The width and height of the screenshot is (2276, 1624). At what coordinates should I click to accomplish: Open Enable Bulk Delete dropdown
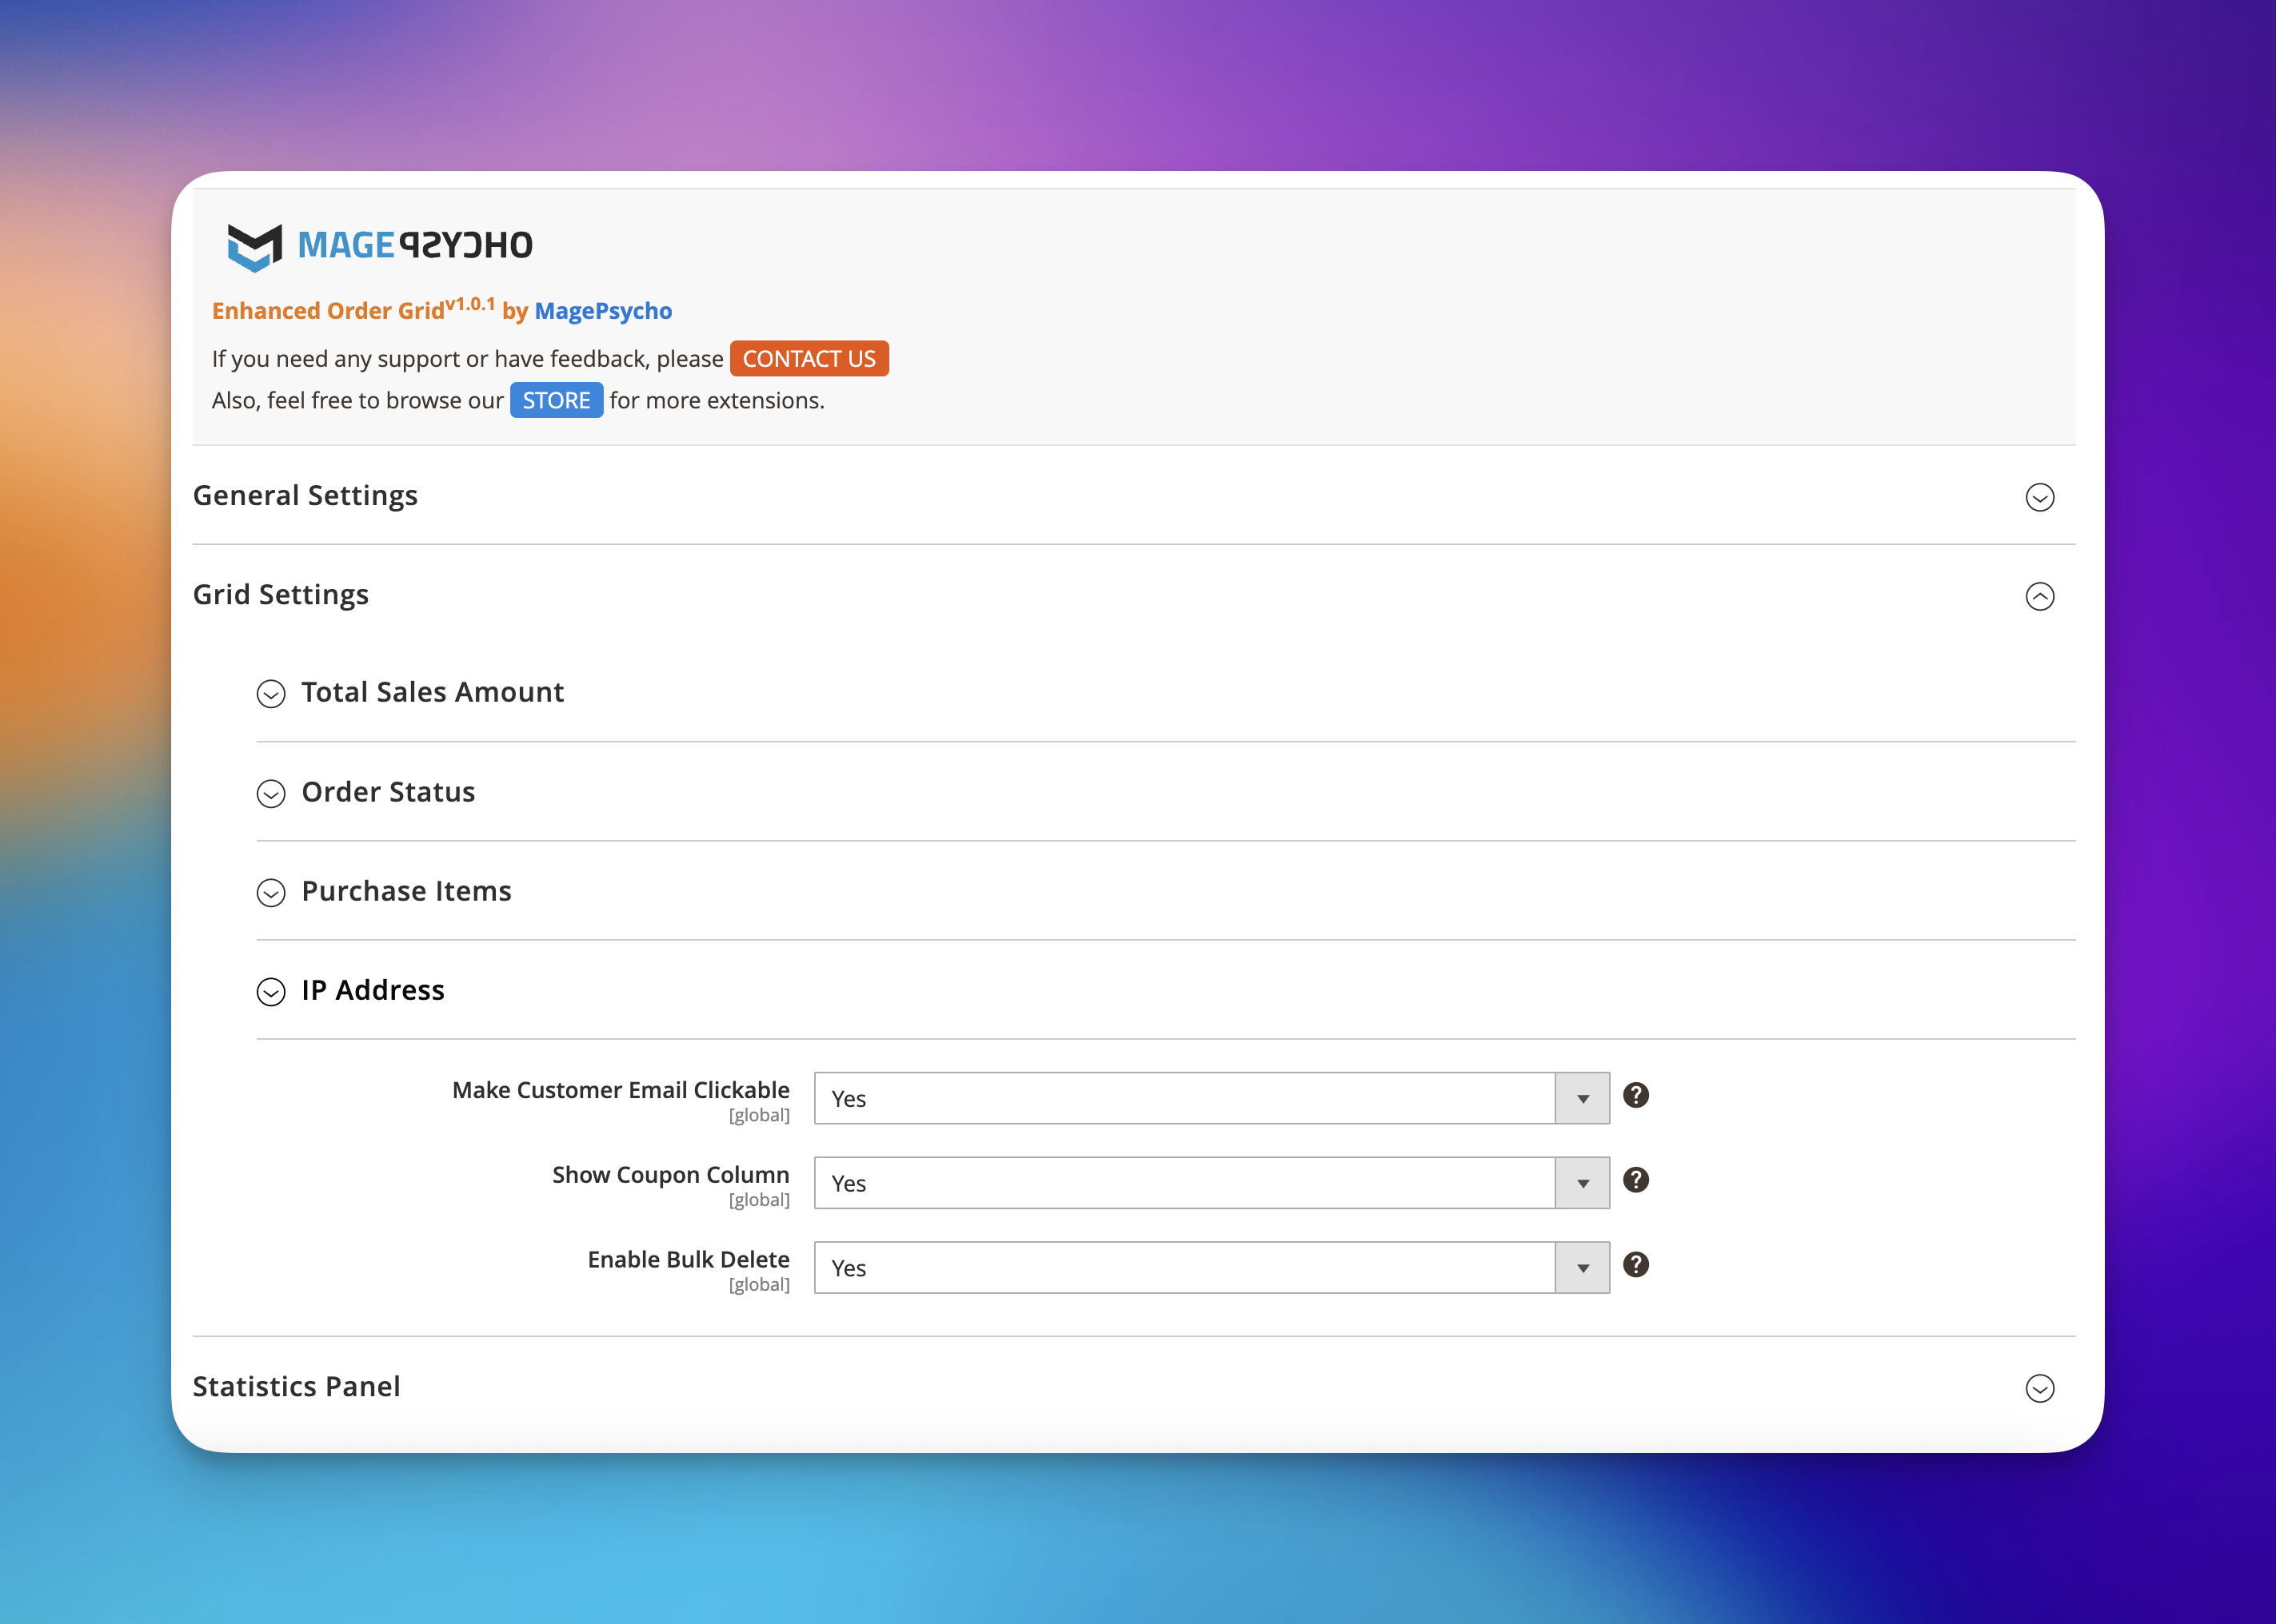[x=1212, y=1268]
